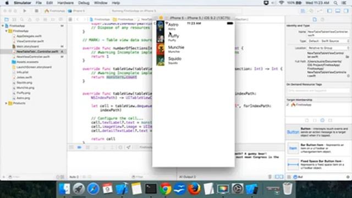Launch Firefox from the Dock

194,189
